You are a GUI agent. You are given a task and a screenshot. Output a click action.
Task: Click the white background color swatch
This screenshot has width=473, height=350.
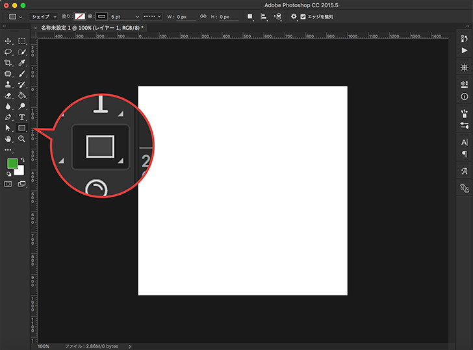click(x=21, y=172)
